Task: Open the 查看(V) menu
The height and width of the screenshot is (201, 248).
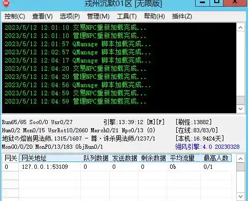Action: (x=43, y=16)
